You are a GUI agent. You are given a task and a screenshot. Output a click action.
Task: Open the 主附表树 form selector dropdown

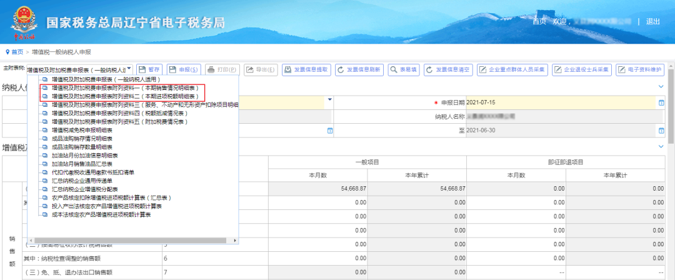(79, 70)
